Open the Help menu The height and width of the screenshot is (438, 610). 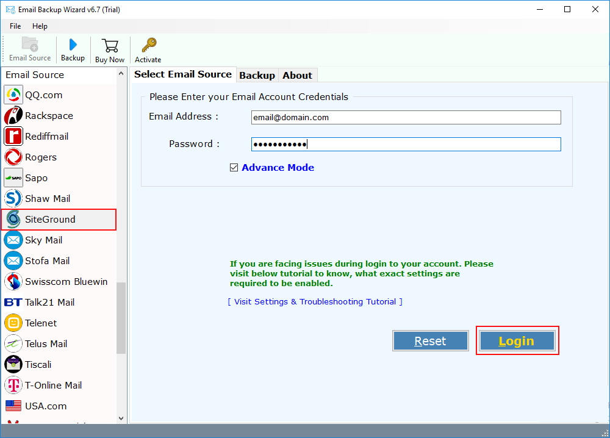coord(40,26)
